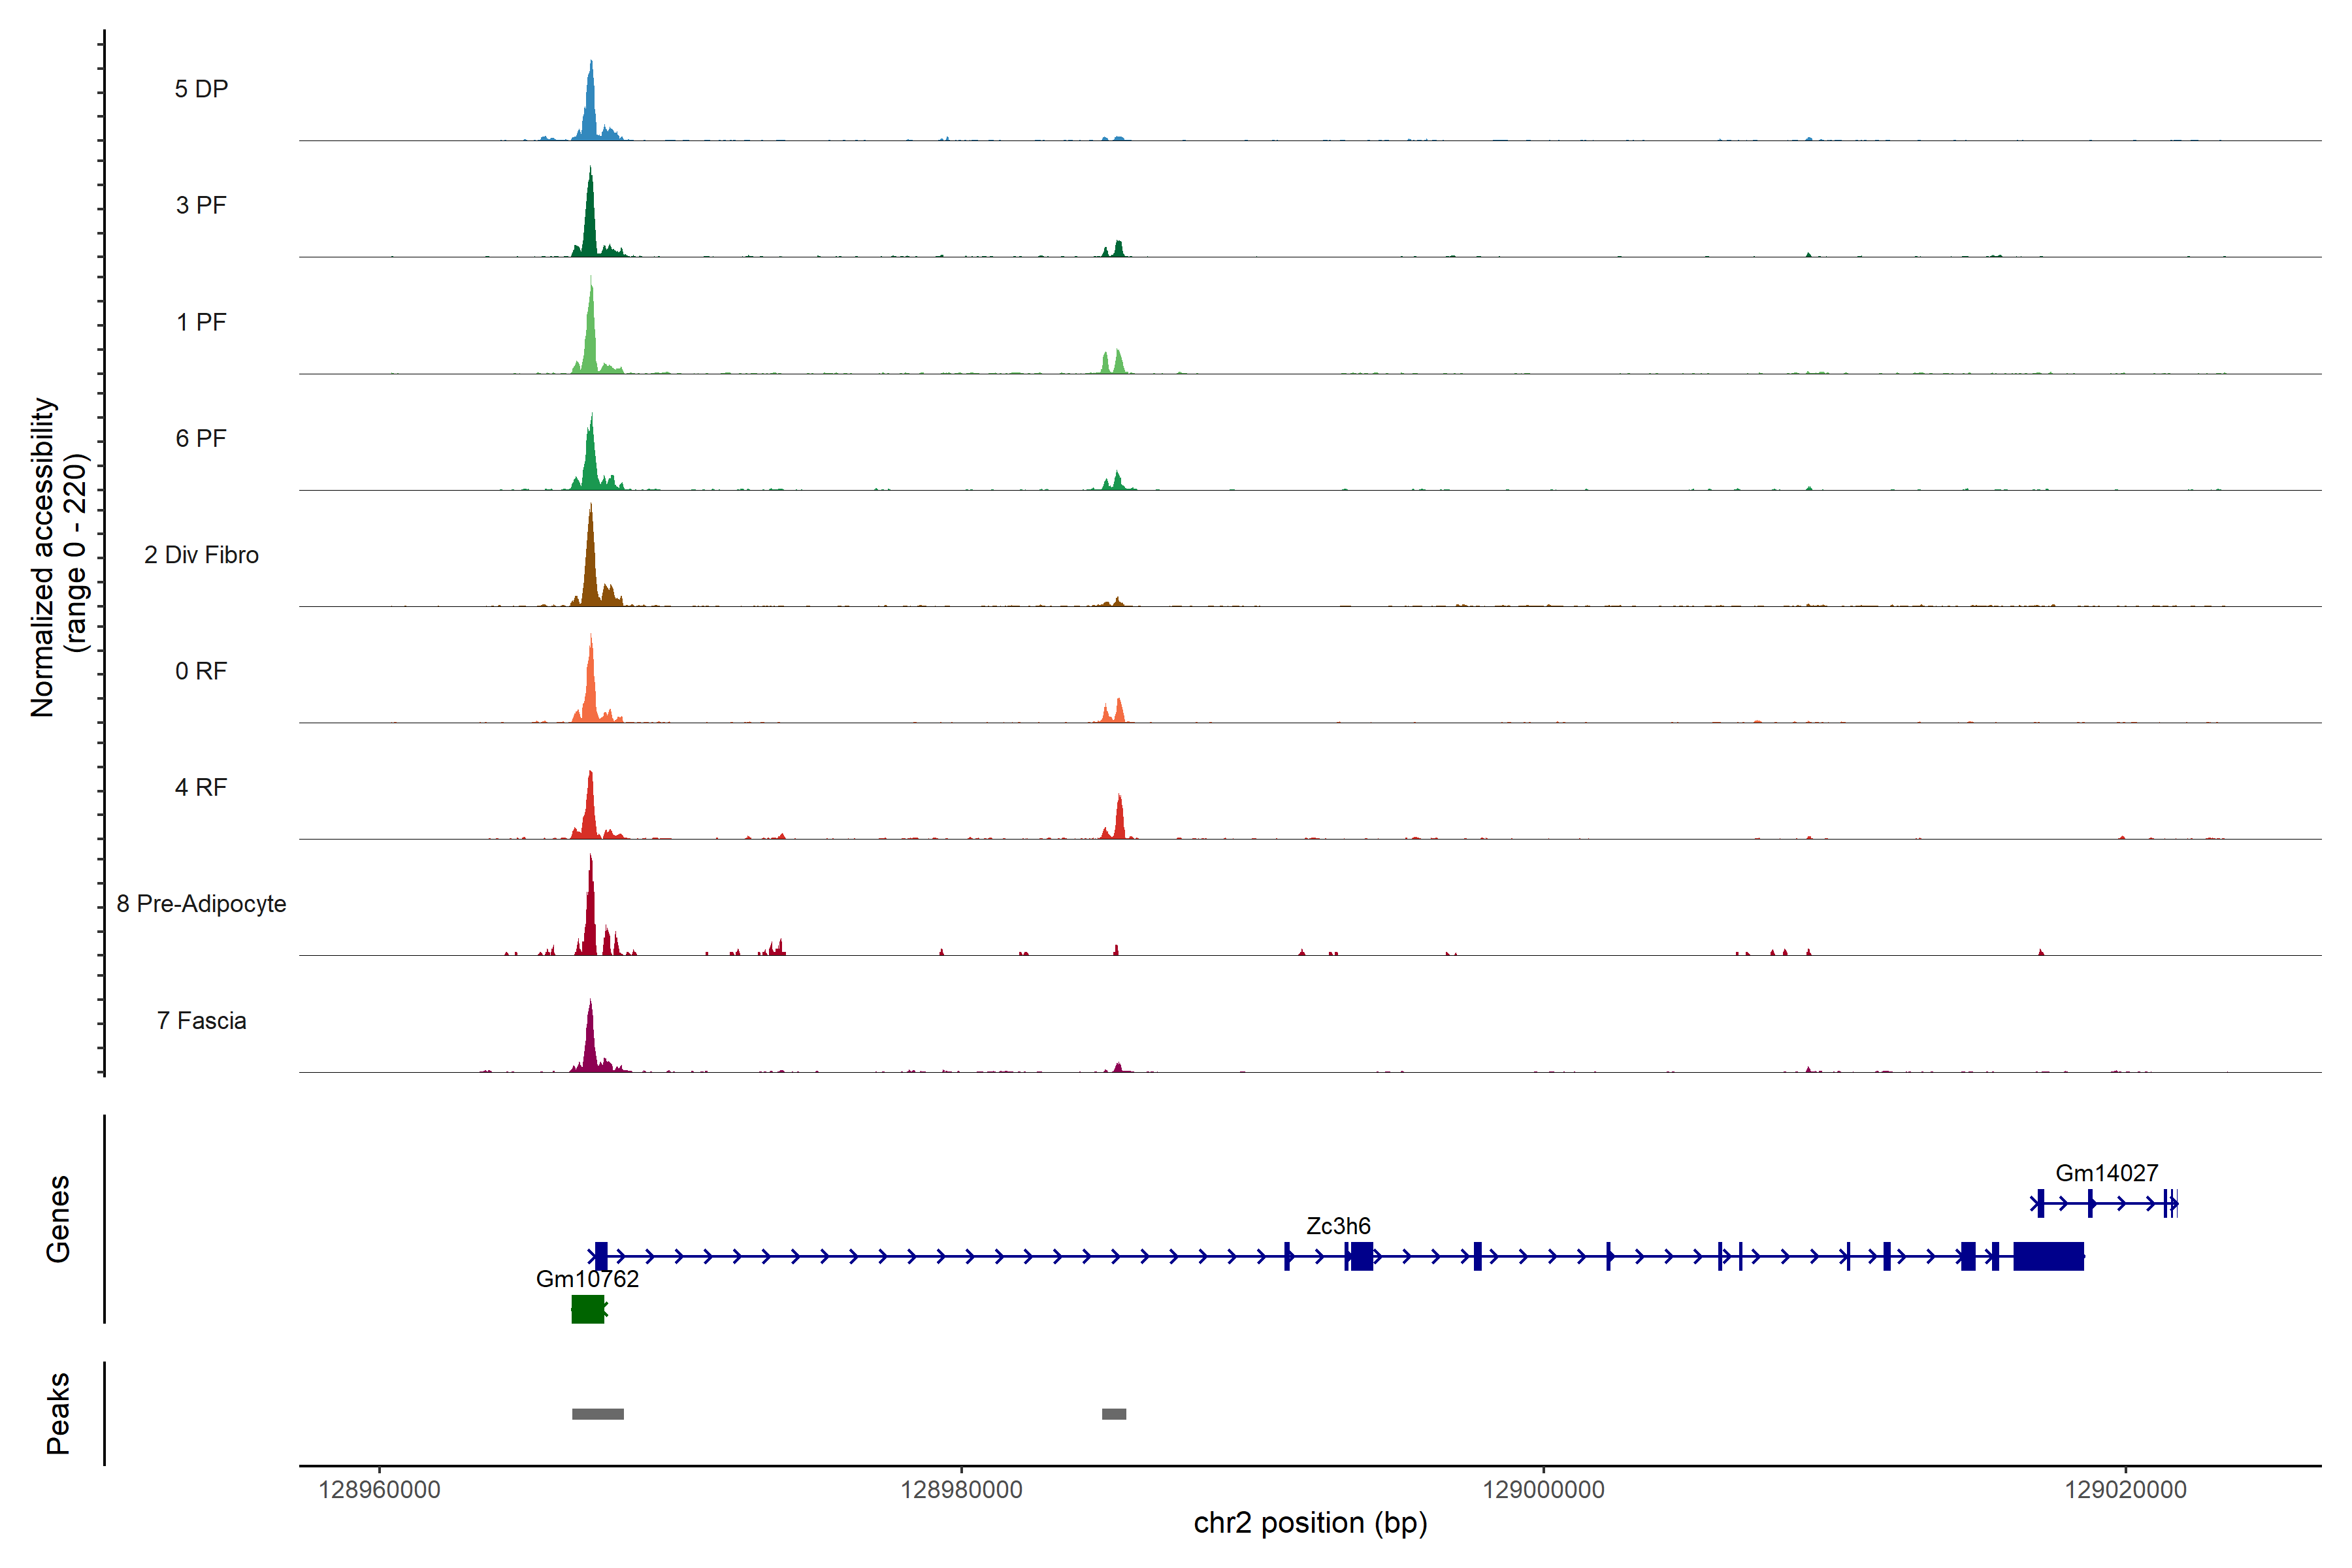
Task: Click the Gm10762 gene label
Action: click(x=587, y=1279)
